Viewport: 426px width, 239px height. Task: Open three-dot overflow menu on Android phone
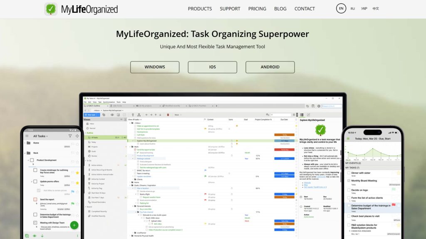point(77,236)
